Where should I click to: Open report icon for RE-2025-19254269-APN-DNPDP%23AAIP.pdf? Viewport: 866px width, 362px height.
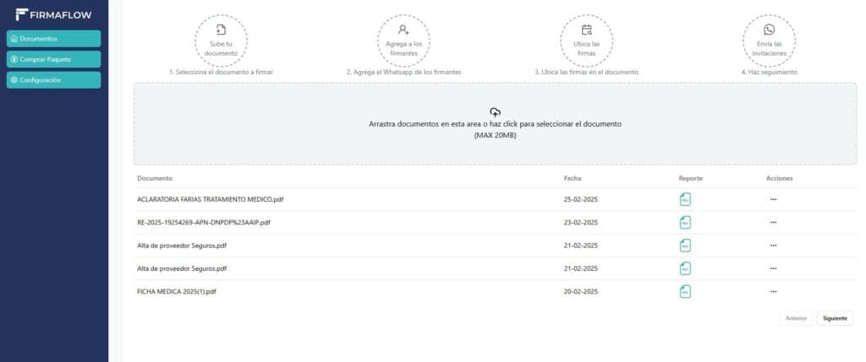(x=685, y=223)
